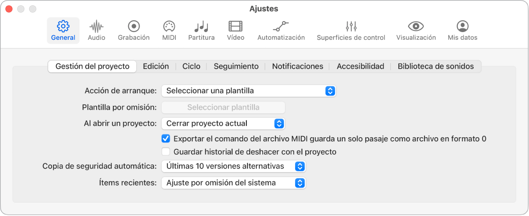Open the Al abrir un proyecto dropdown

[x=223, y=123]
